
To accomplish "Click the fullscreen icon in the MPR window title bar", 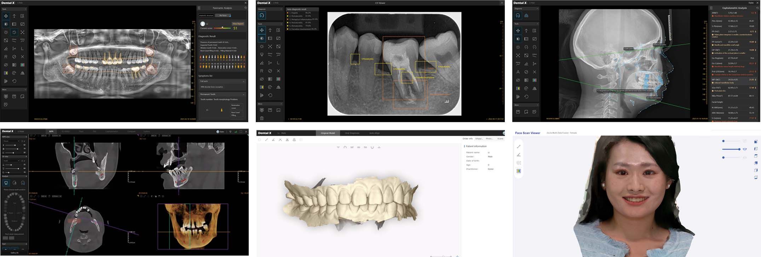I will point(241,132).
